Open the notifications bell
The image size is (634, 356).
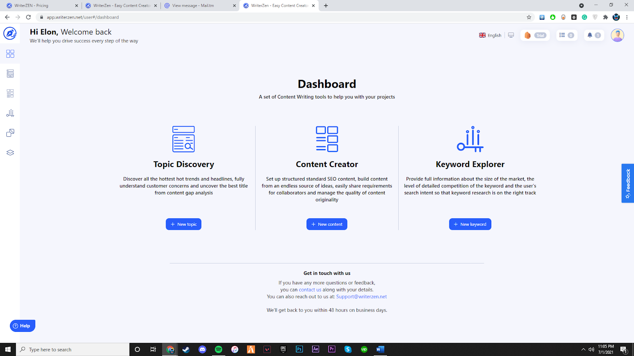(594, 35)
